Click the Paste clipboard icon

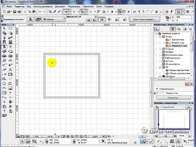tap(34, 12)
